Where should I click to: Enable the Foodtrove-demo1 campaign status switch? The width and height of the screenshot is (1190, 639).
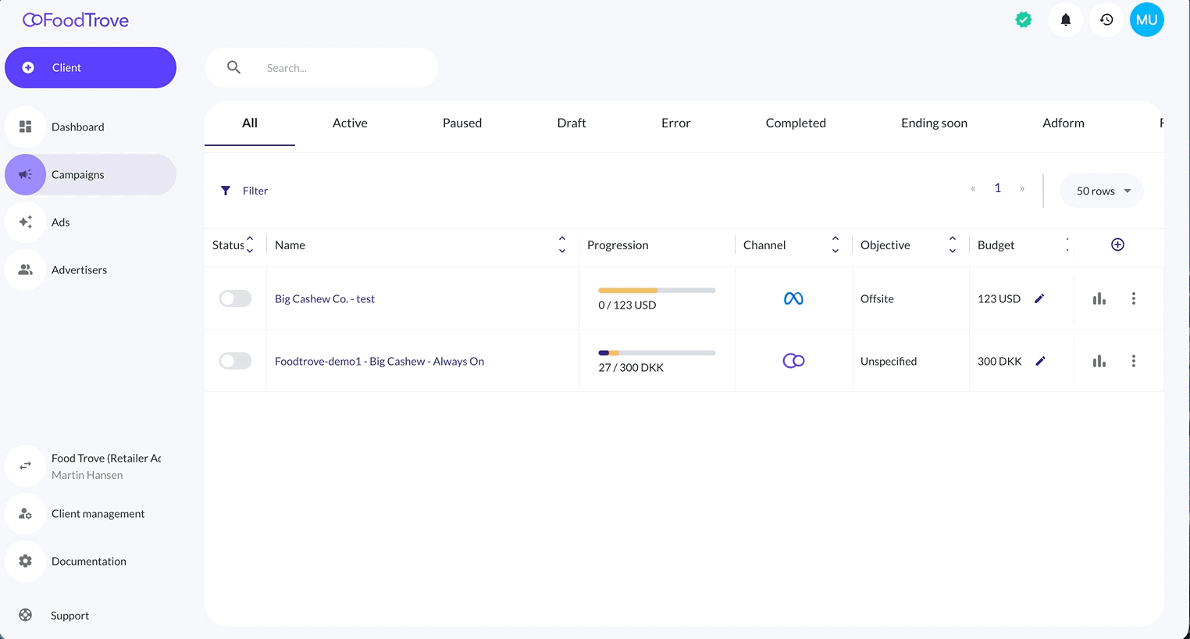235,361
